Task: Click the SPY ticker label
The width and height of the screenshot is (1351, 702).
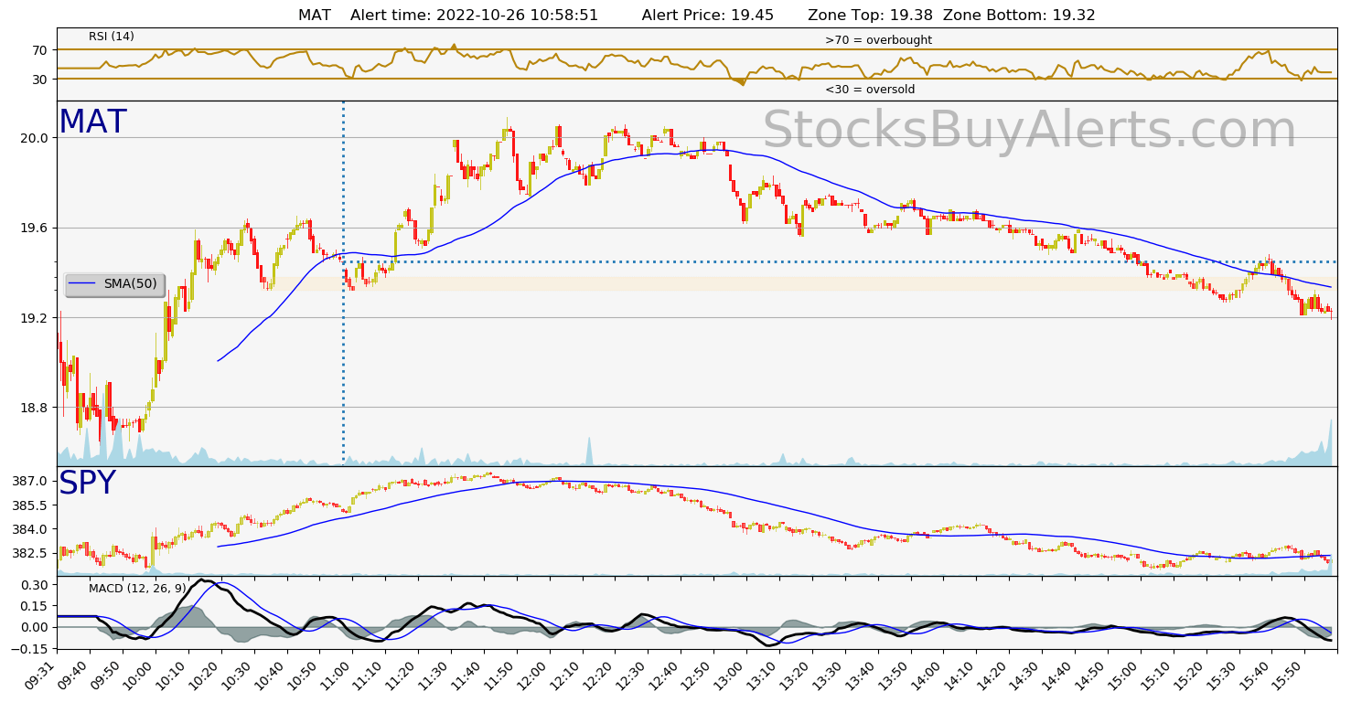Action: click(87, 484)
